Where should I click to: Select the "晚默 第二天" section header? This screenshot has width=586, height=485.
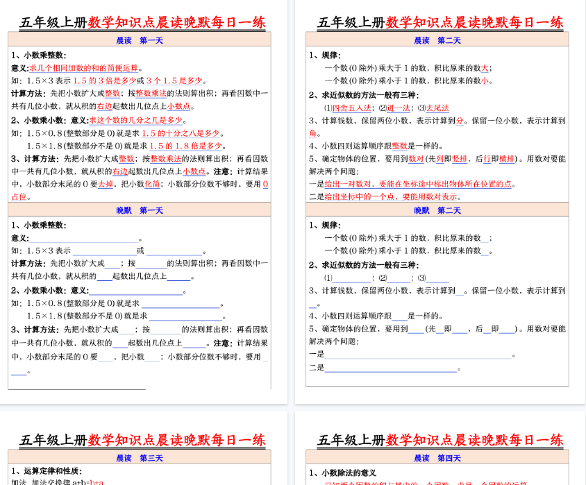[x=437, y=210]
